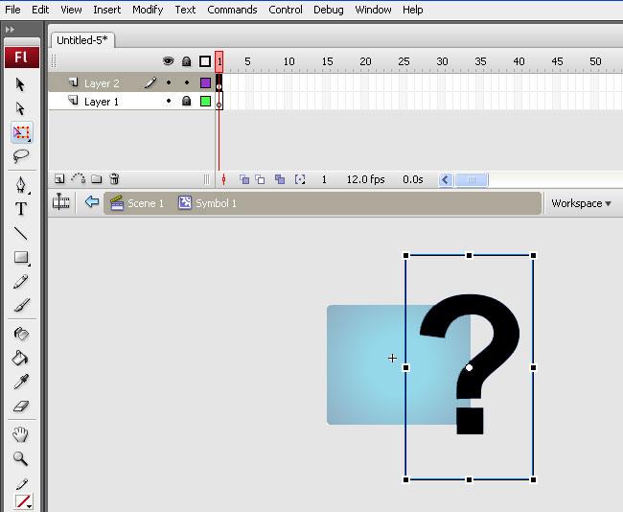The height and width of the screenshot is (512, 623).
Task: Click the timeline horizontal scrollbar thumb
Action: click(472, 180)
